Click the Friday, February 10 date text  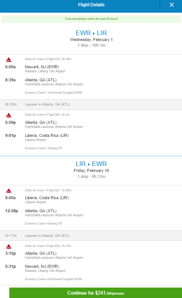tap(91, 171)
